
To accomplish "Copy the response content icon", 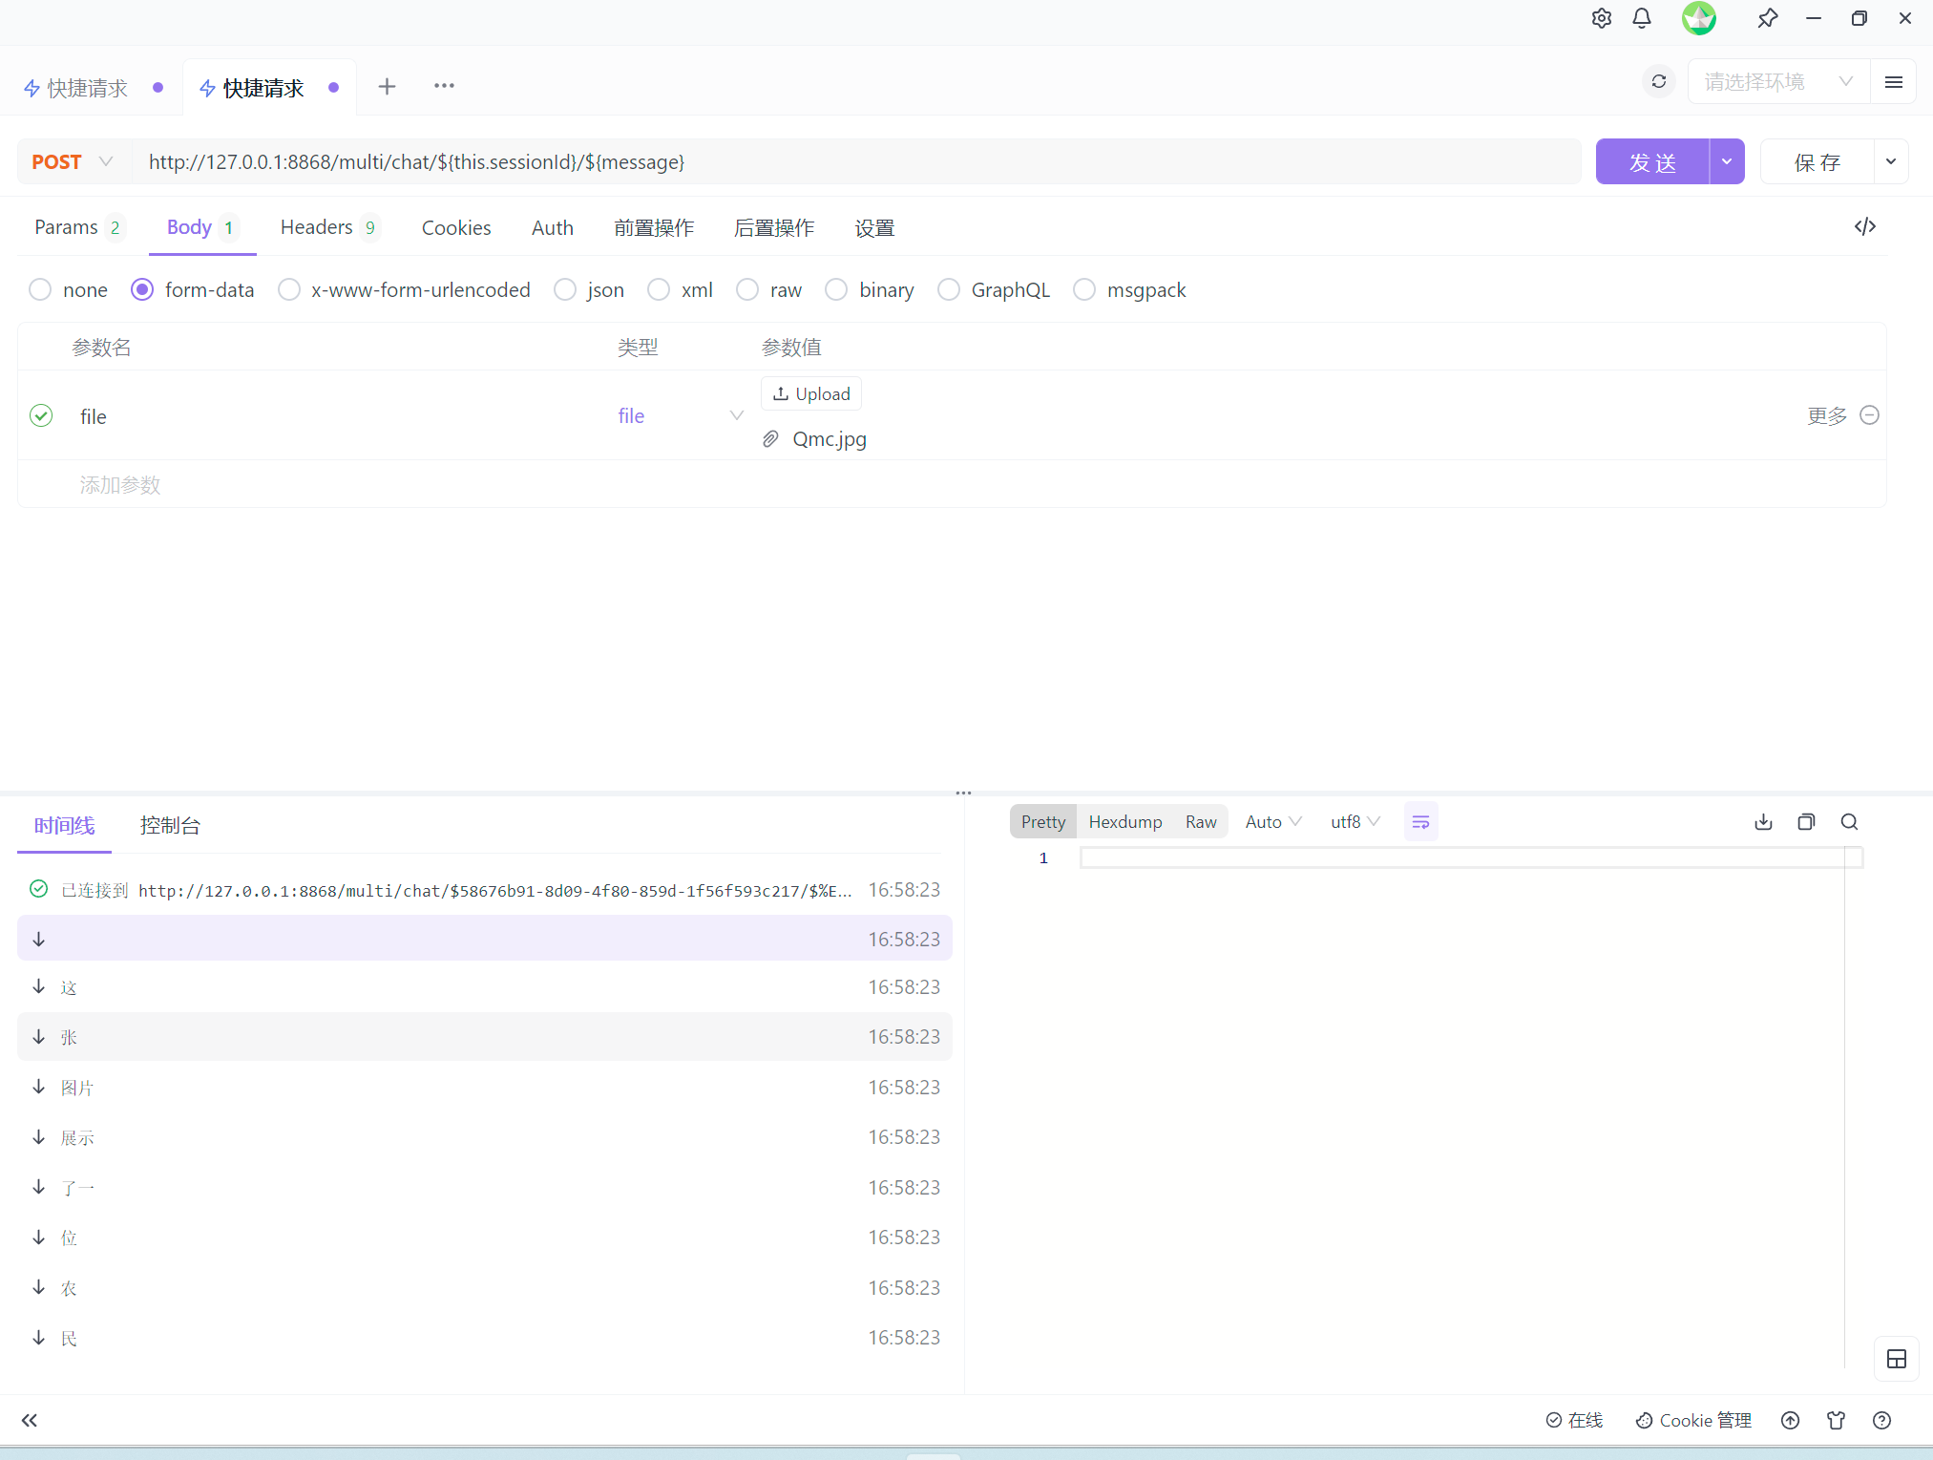I will pyautogui.click(x=1806, y=822).
